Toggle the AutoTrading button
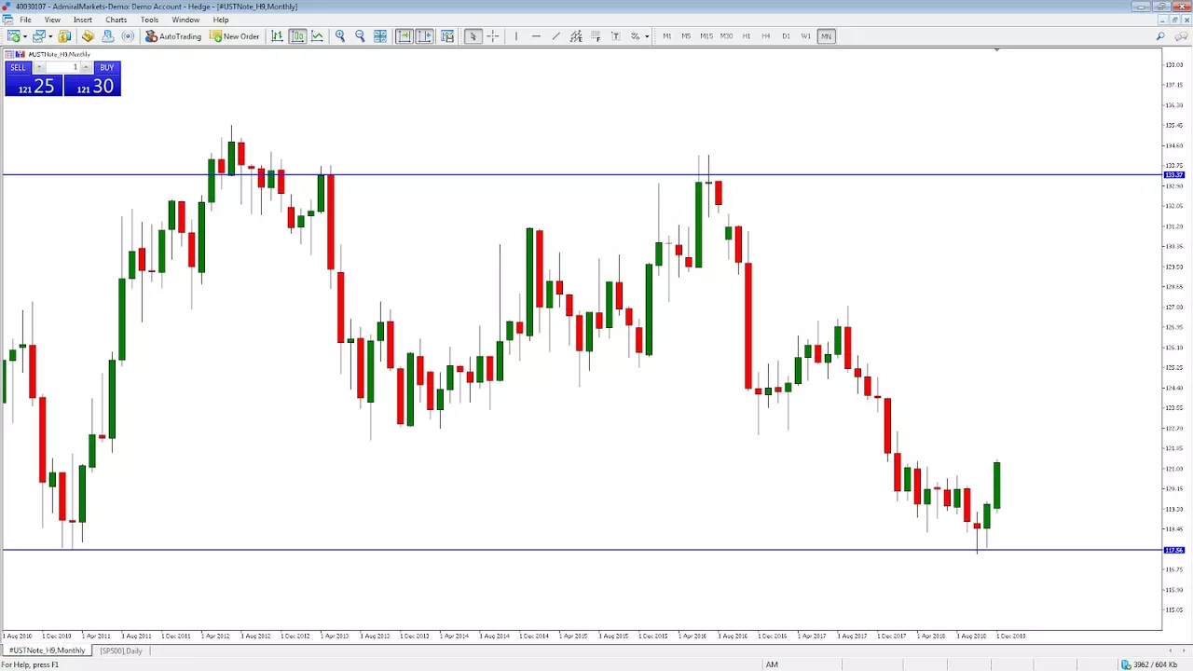 (x=173, y=36)
